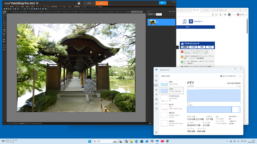Select the メモリ performance item in Task Manager

[172, 91]
